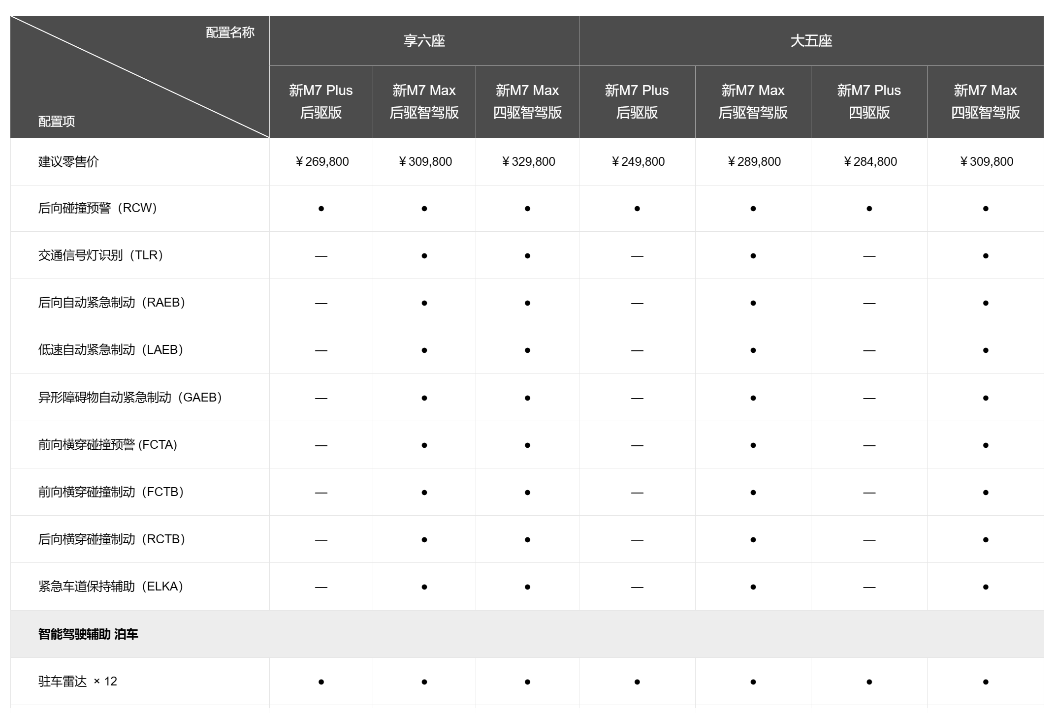Select the 低速自动紧急制动 (LAEB) row label
This screenshot has width=1058, height=713.
pos(111,350)
